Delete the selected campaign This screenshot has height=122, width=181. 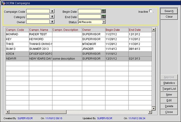(x=169, y=106)
